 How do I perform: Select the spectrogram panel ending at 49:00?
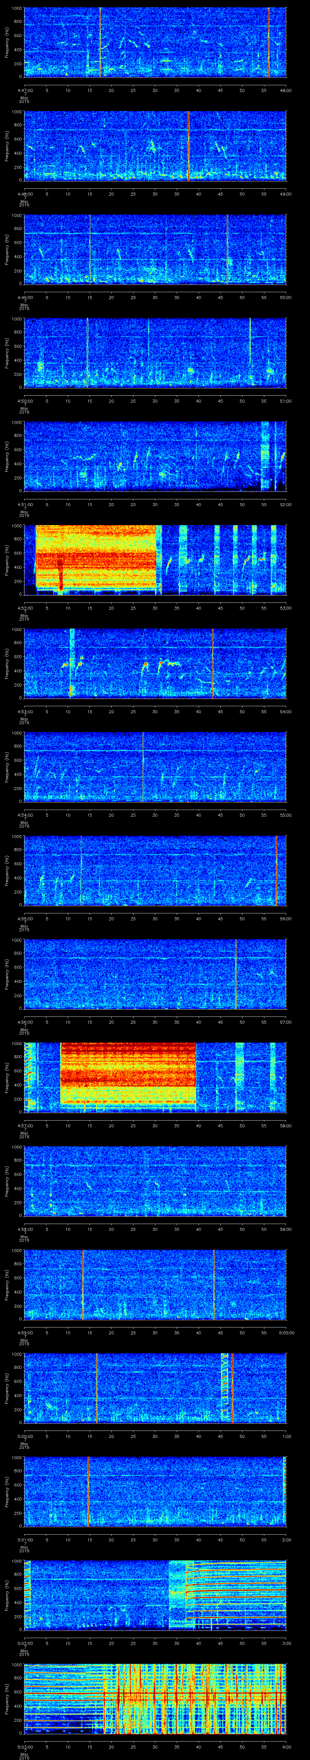coord(155,146)
